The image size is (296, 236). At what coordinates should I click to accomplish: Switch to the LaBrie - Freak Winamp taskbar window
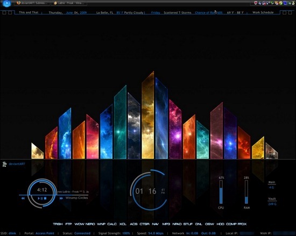[69, 3]
